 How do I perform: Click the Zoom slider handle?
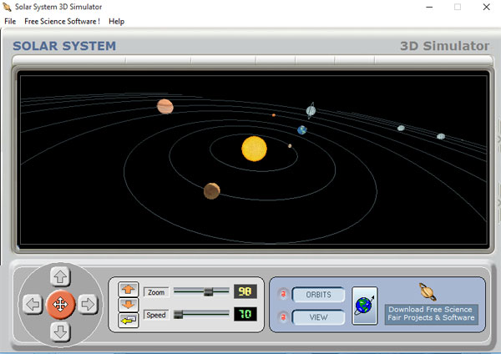[208, 291]
